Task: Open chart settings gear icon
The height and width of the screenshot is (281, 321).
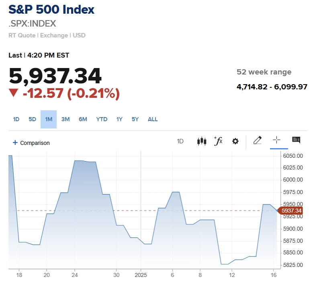Action: point(235,141)
